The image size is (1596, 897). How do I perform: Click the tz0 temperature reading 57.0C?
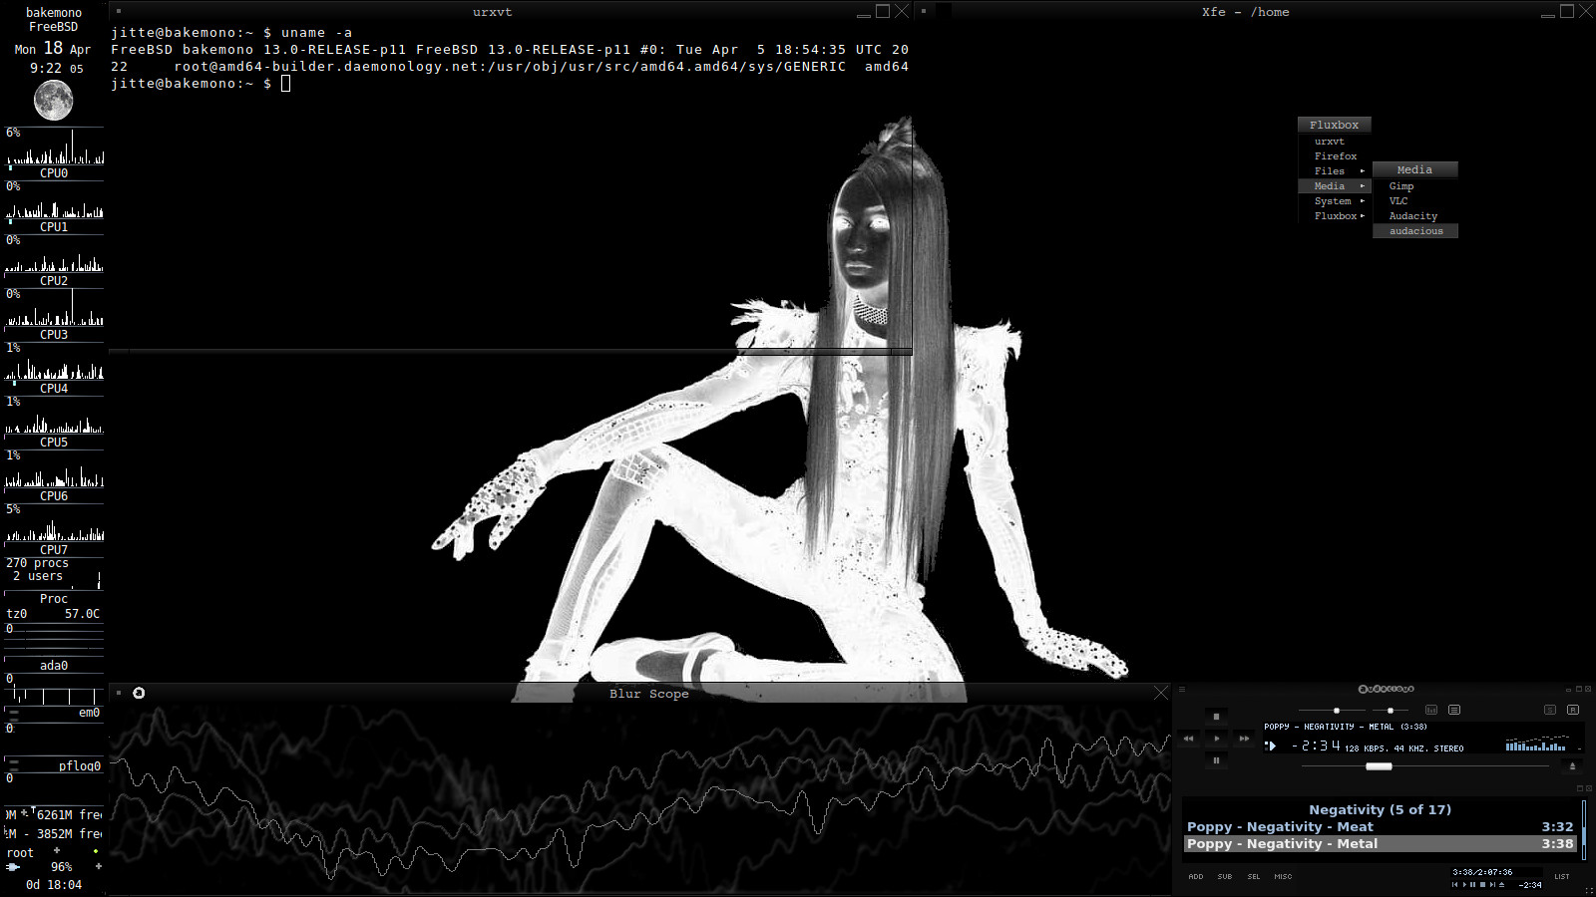[82, 614]
